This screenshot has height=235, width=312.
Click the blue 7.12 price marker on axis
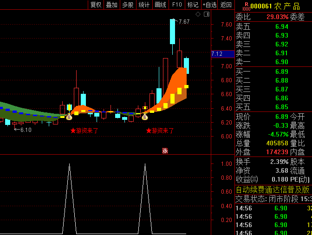coord(217,54)
